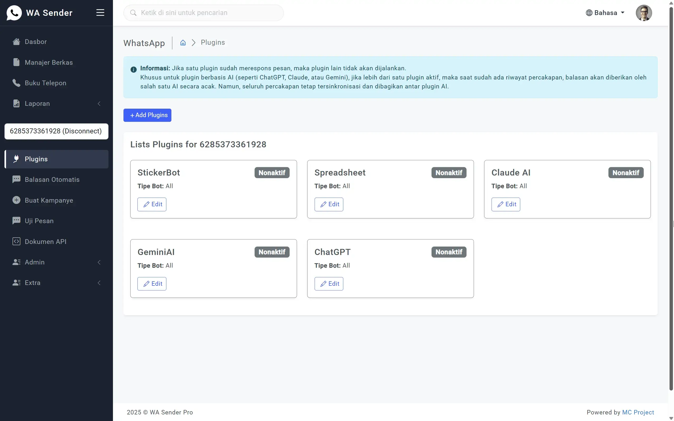Open the hamburger navigation menu
The width and height of the screenshot is (674, 421).
pyautogui.click(x=100, y=12)
